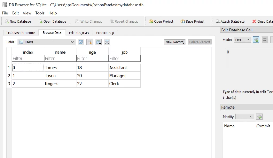Click the index column header

point(28,52)
